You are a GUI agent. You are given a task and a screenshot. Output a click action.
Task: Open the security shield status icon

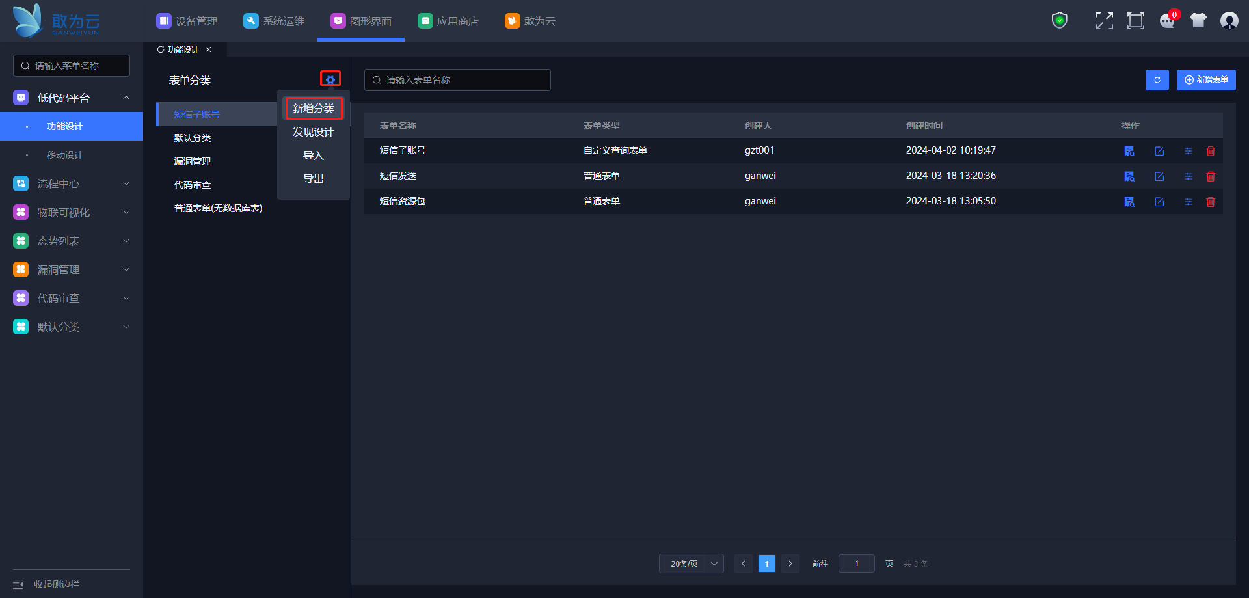(1060, 21)
